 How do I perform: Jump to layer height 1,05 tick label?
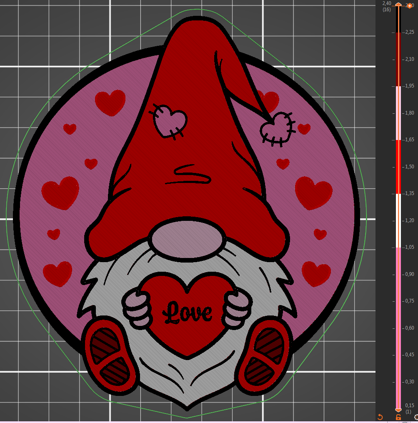coord(409,247)
